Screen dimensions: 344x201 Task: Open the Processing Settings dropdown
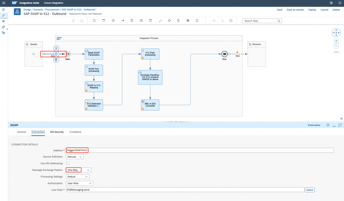[x=78, y=177]
